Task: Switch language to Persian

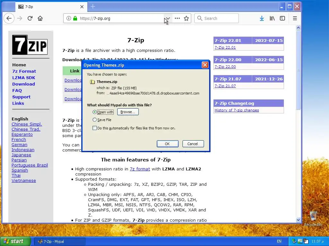Action: [19, 160]
